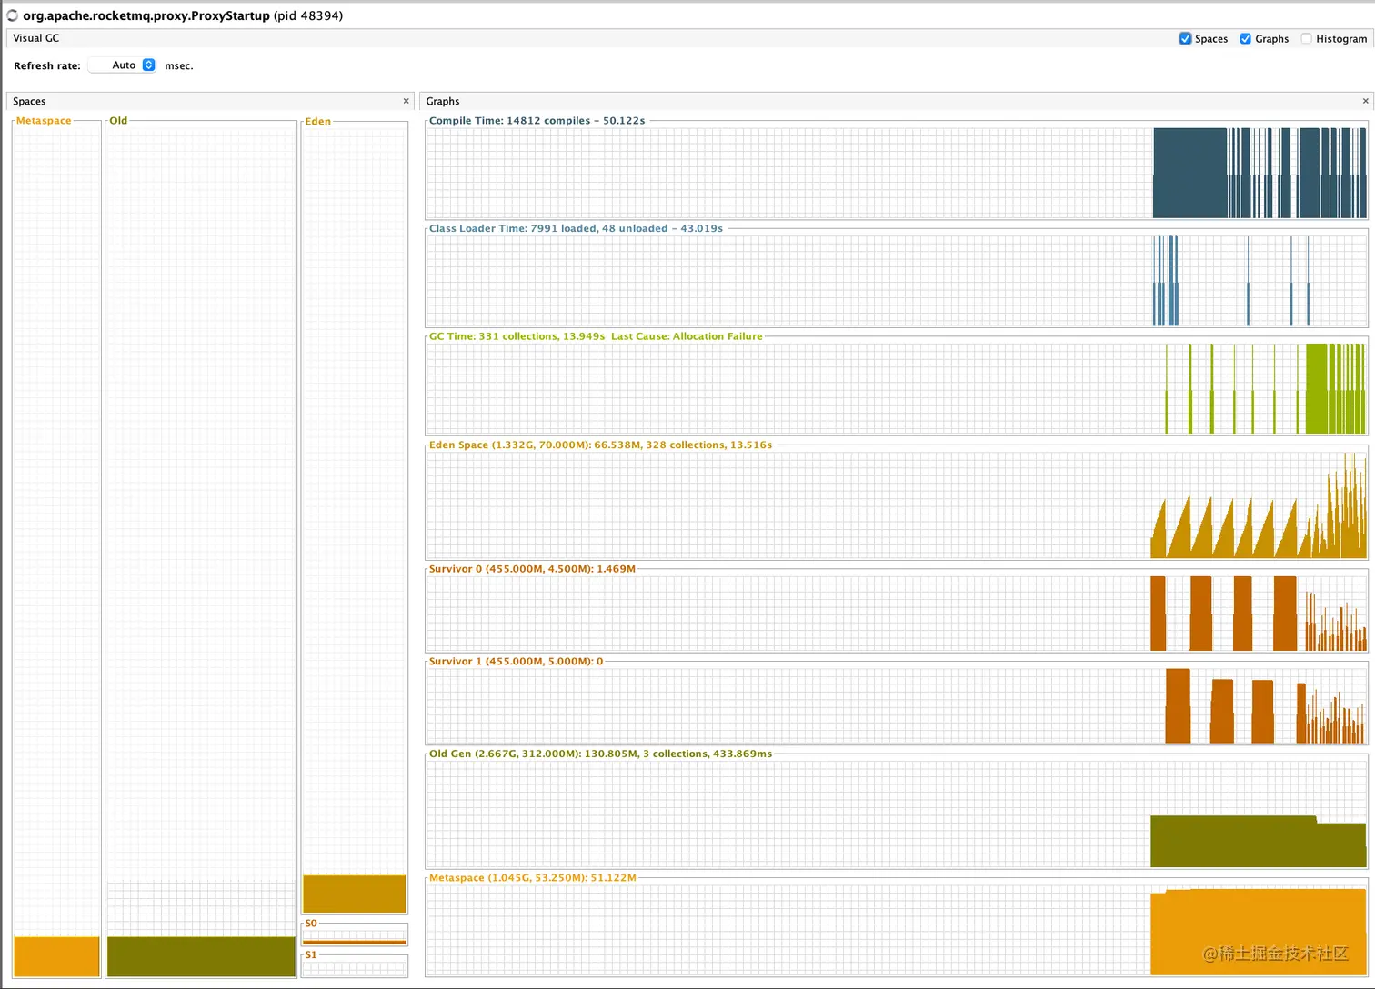The height and width of the screenshot is (989, 1375).
Task: Click the Eden Space graph
Action: click(x=897, y=505)
